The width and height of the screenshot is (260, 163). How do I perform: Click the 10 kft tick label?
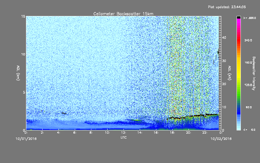tap(224, 107)
